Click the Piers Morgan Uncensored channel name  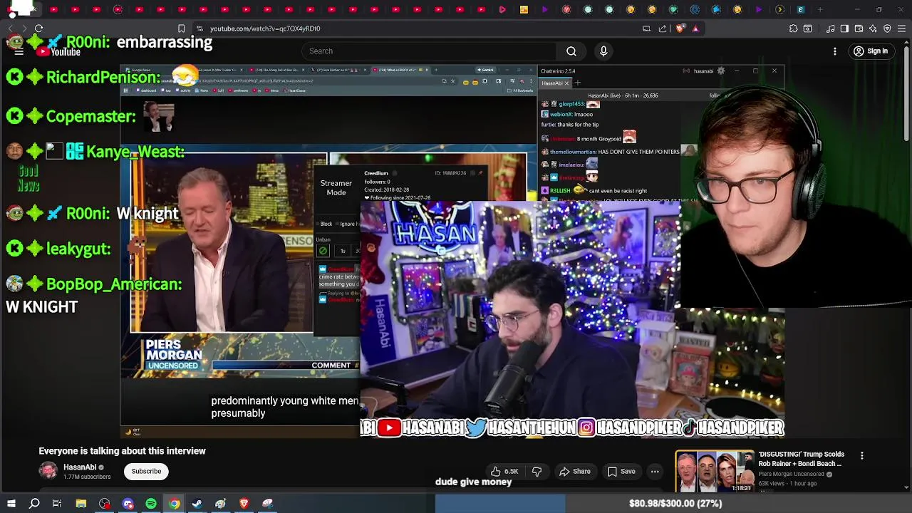click(791, 474)
